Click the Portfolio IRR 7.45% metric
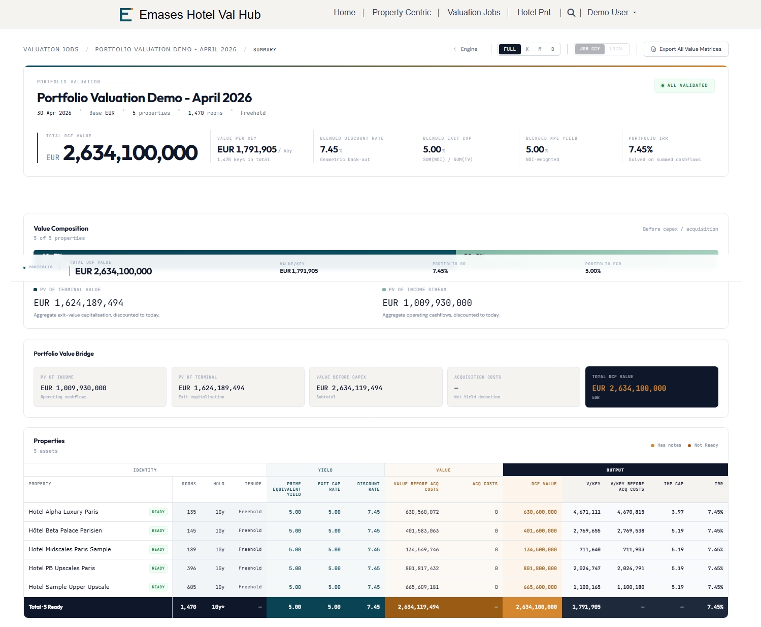 pos(641,149)
